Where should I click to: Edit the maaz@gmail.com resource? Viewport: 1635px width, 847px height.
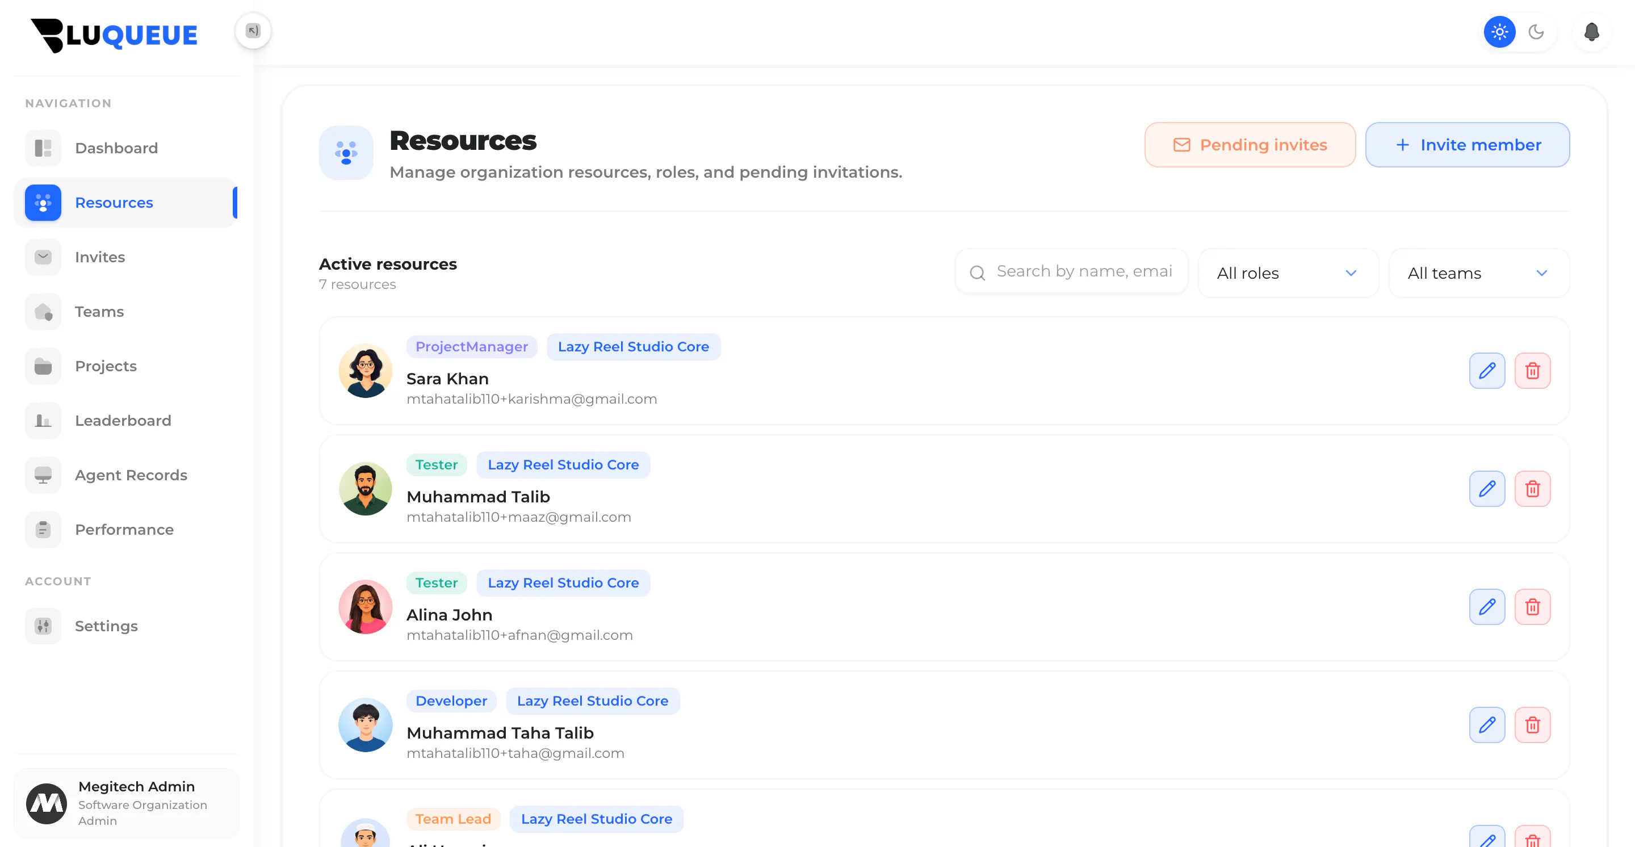click(x=1486, y=489)
